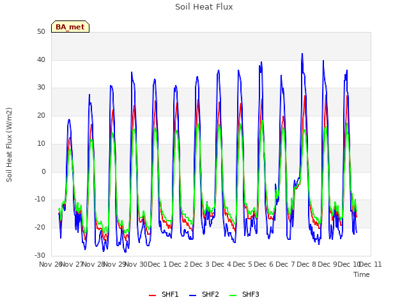Toggle the SHF1 legend entry
Screen dimensions: 409x307
tap(164, 294)
